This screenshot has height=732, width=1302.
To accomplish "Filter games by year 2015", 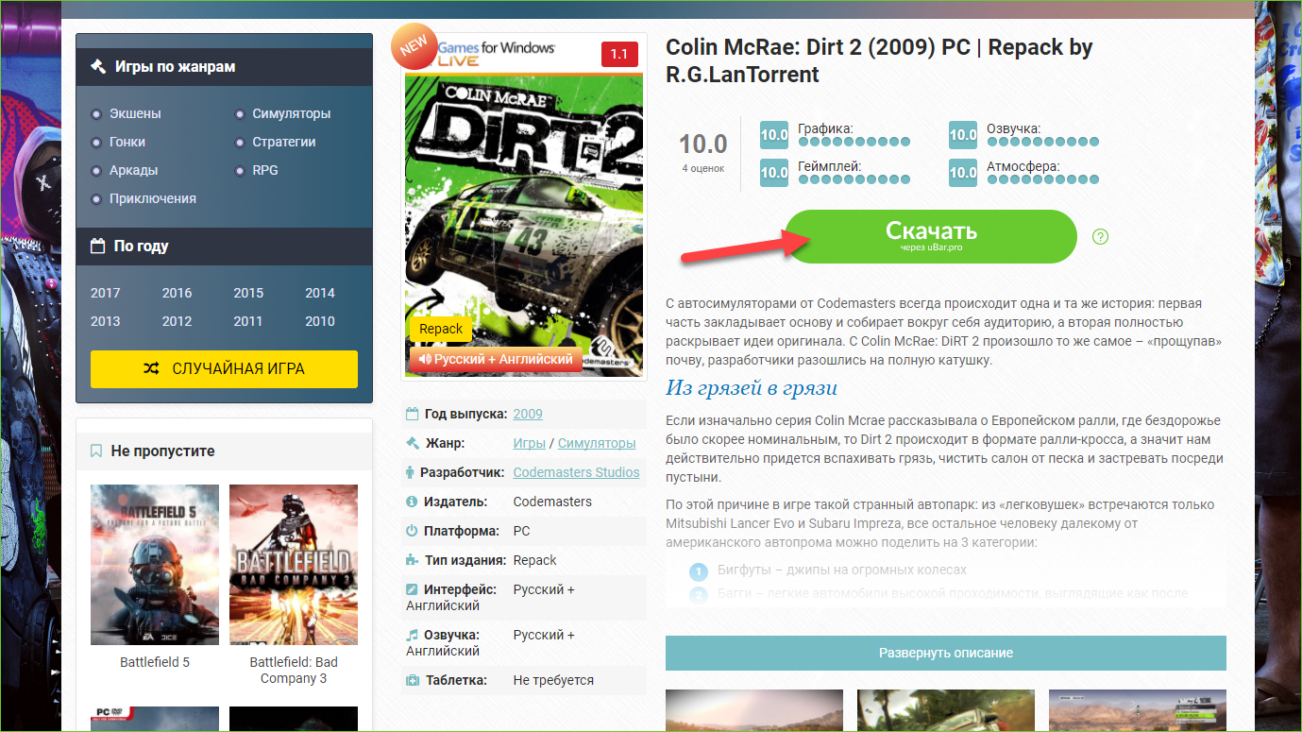I will (x=248, y=293).
